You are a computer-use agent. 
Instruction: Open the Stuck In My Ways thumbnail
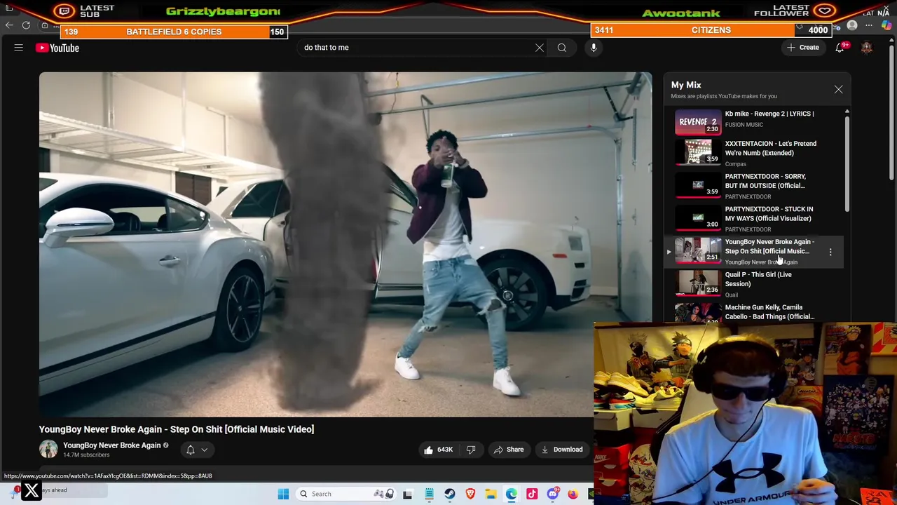tap(698, 218)
